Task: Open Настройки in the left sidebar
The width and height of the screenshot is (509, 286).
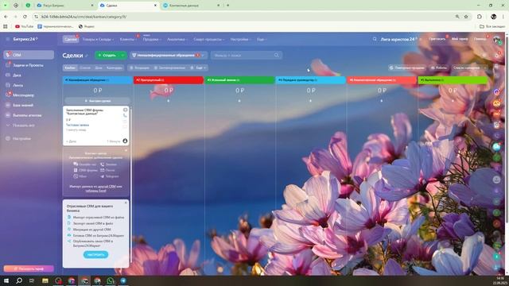Action: pyautogui.click(x=21, y=138)
